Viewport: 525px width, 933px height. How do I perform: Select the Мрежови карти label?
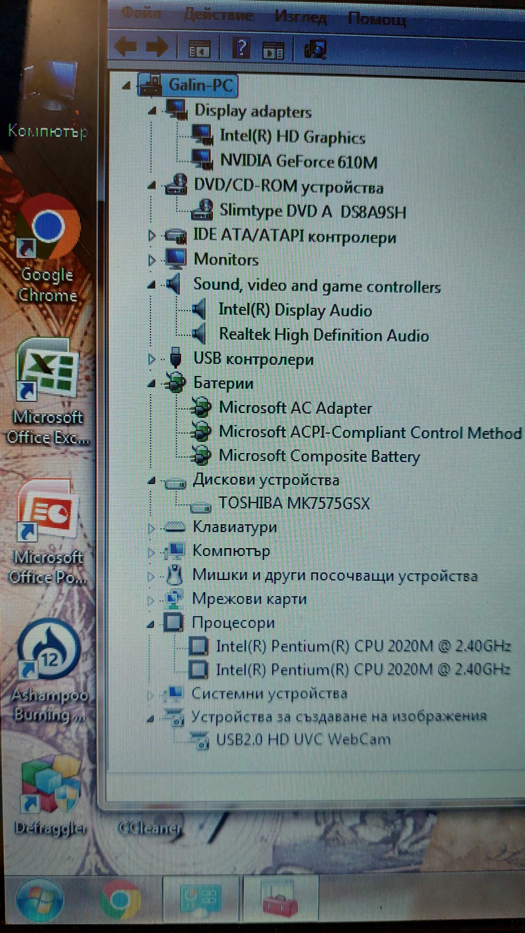pos(249,599)
